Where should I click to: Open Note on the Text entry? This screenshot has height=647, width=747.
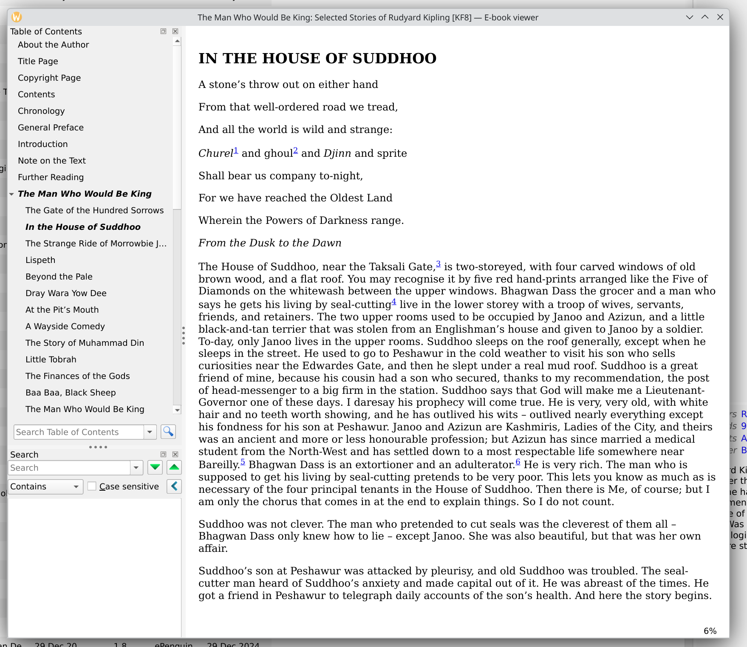tap(52, 161)
